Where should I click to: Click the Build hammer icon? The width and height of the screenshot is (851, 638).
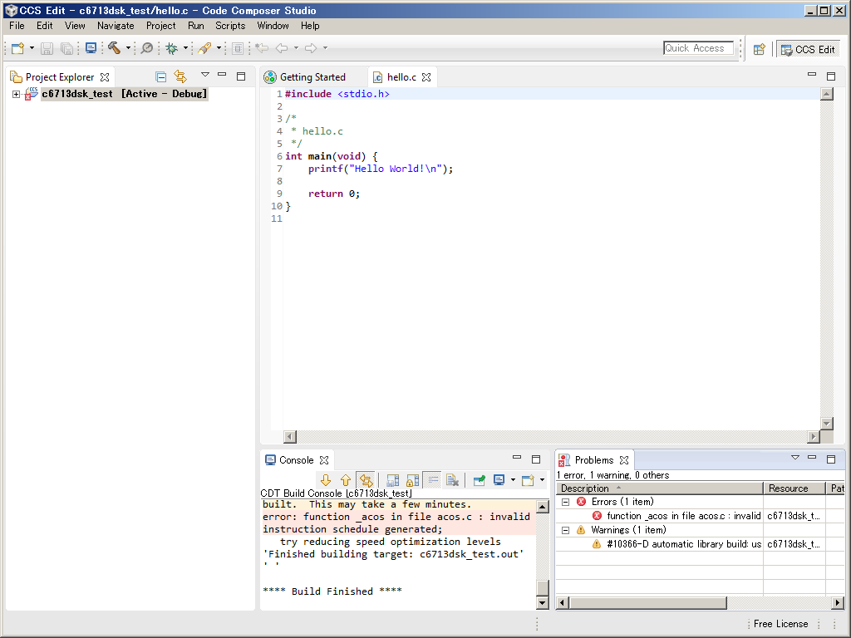[114, 48]
